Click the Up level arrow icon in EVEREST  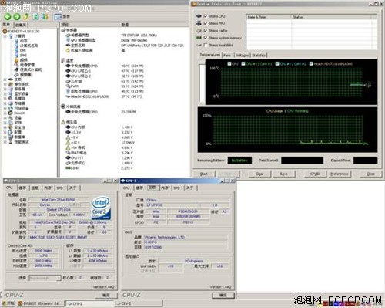tap(26, 17)
